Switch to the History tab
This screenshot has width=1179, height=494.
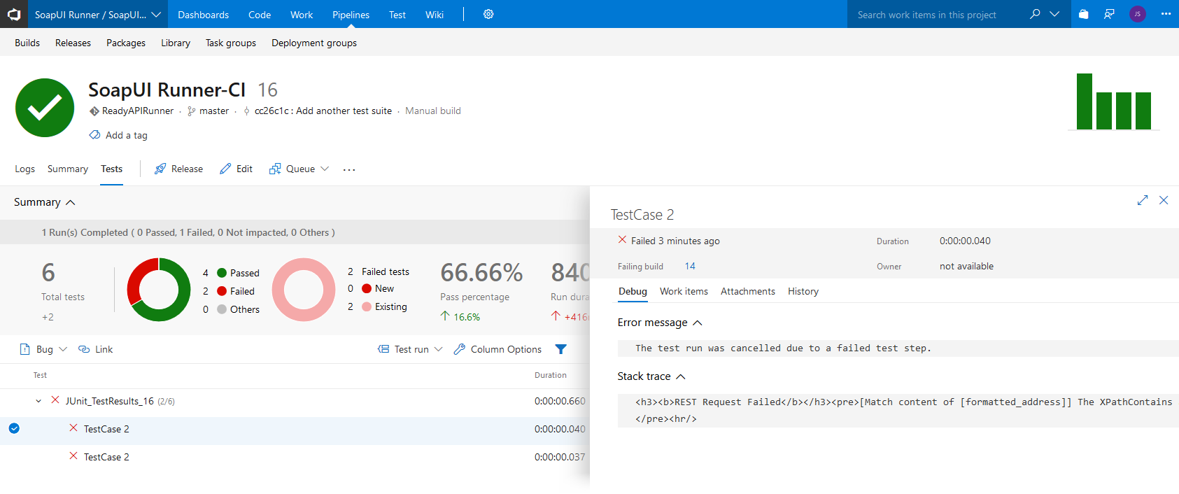tap(803, 291)
